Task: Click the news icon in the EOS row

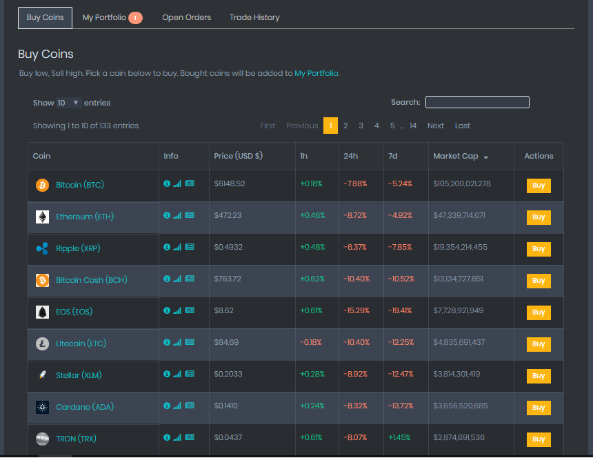Action: click(x=190, y=310)
